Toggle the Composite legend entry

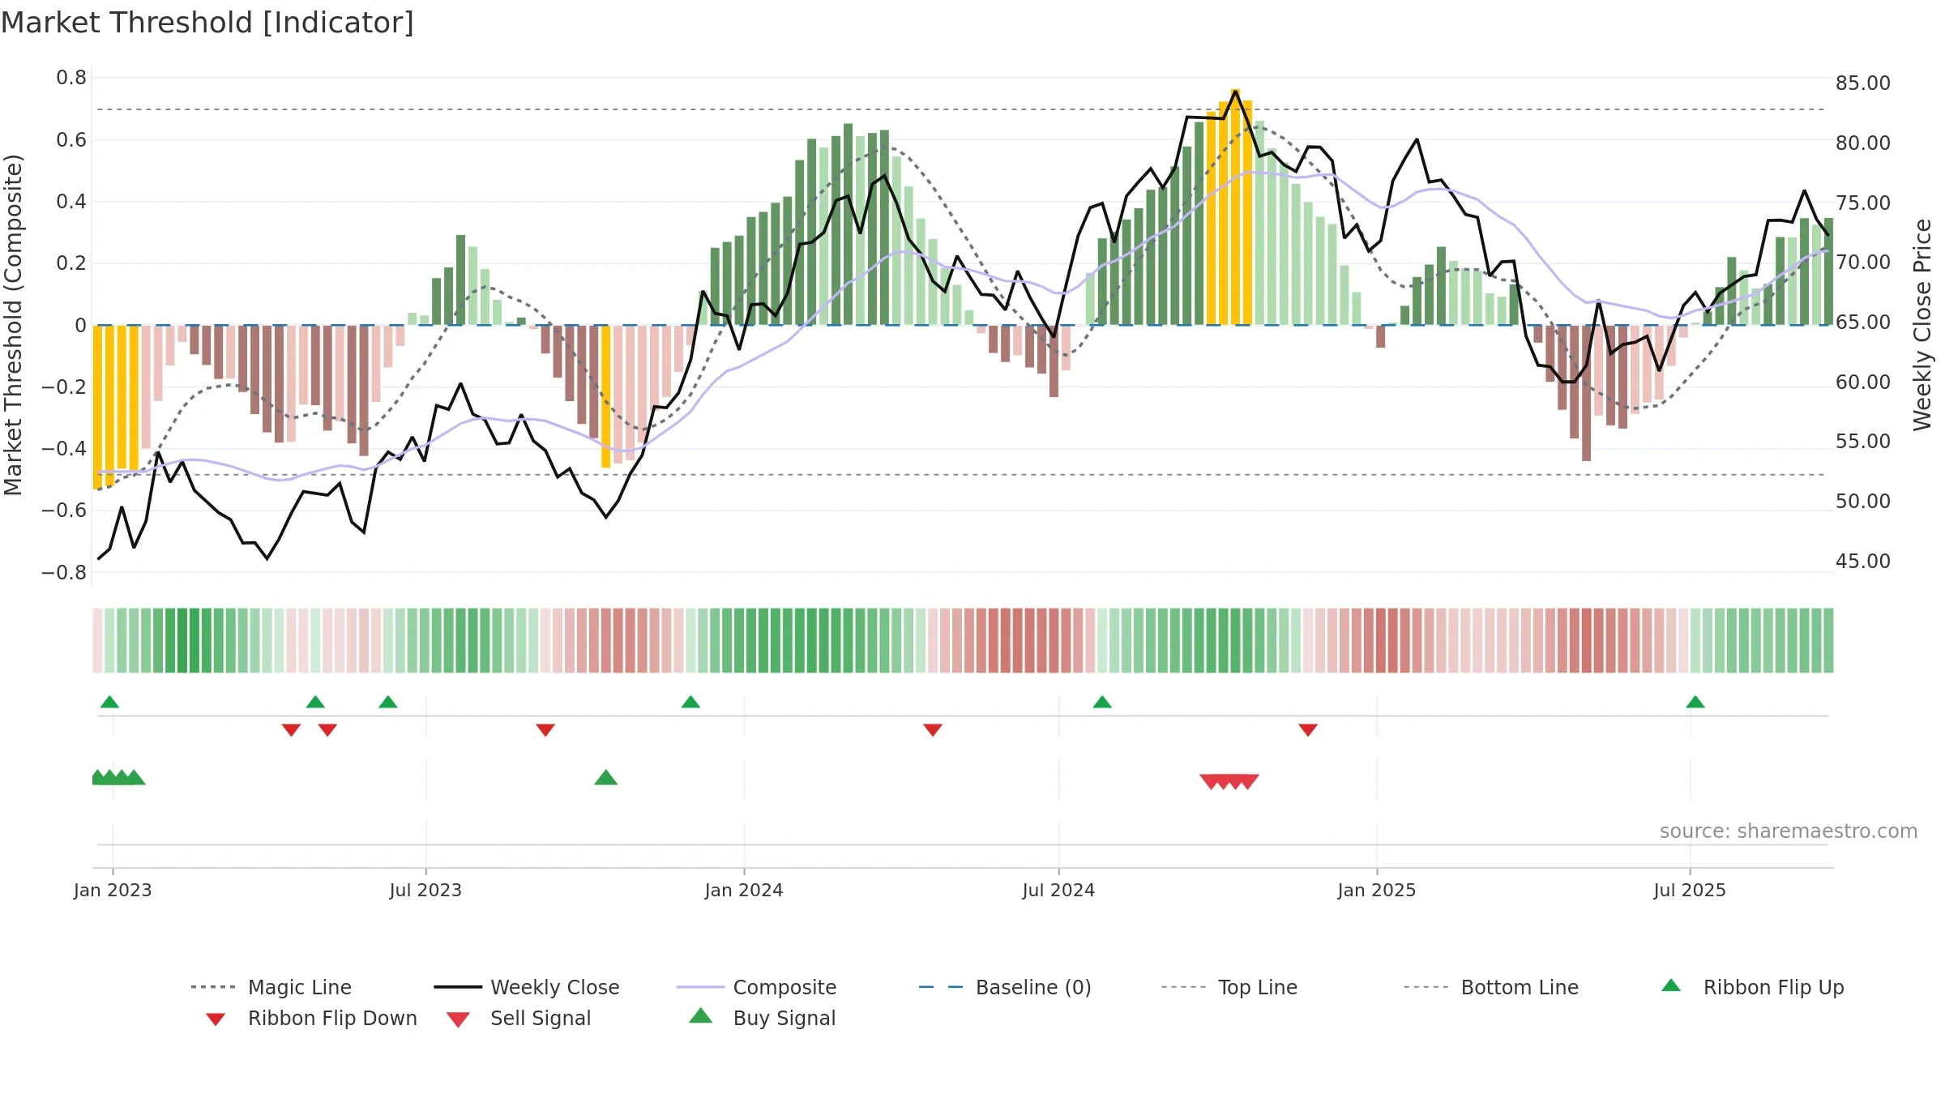click(x=756, y=987)
